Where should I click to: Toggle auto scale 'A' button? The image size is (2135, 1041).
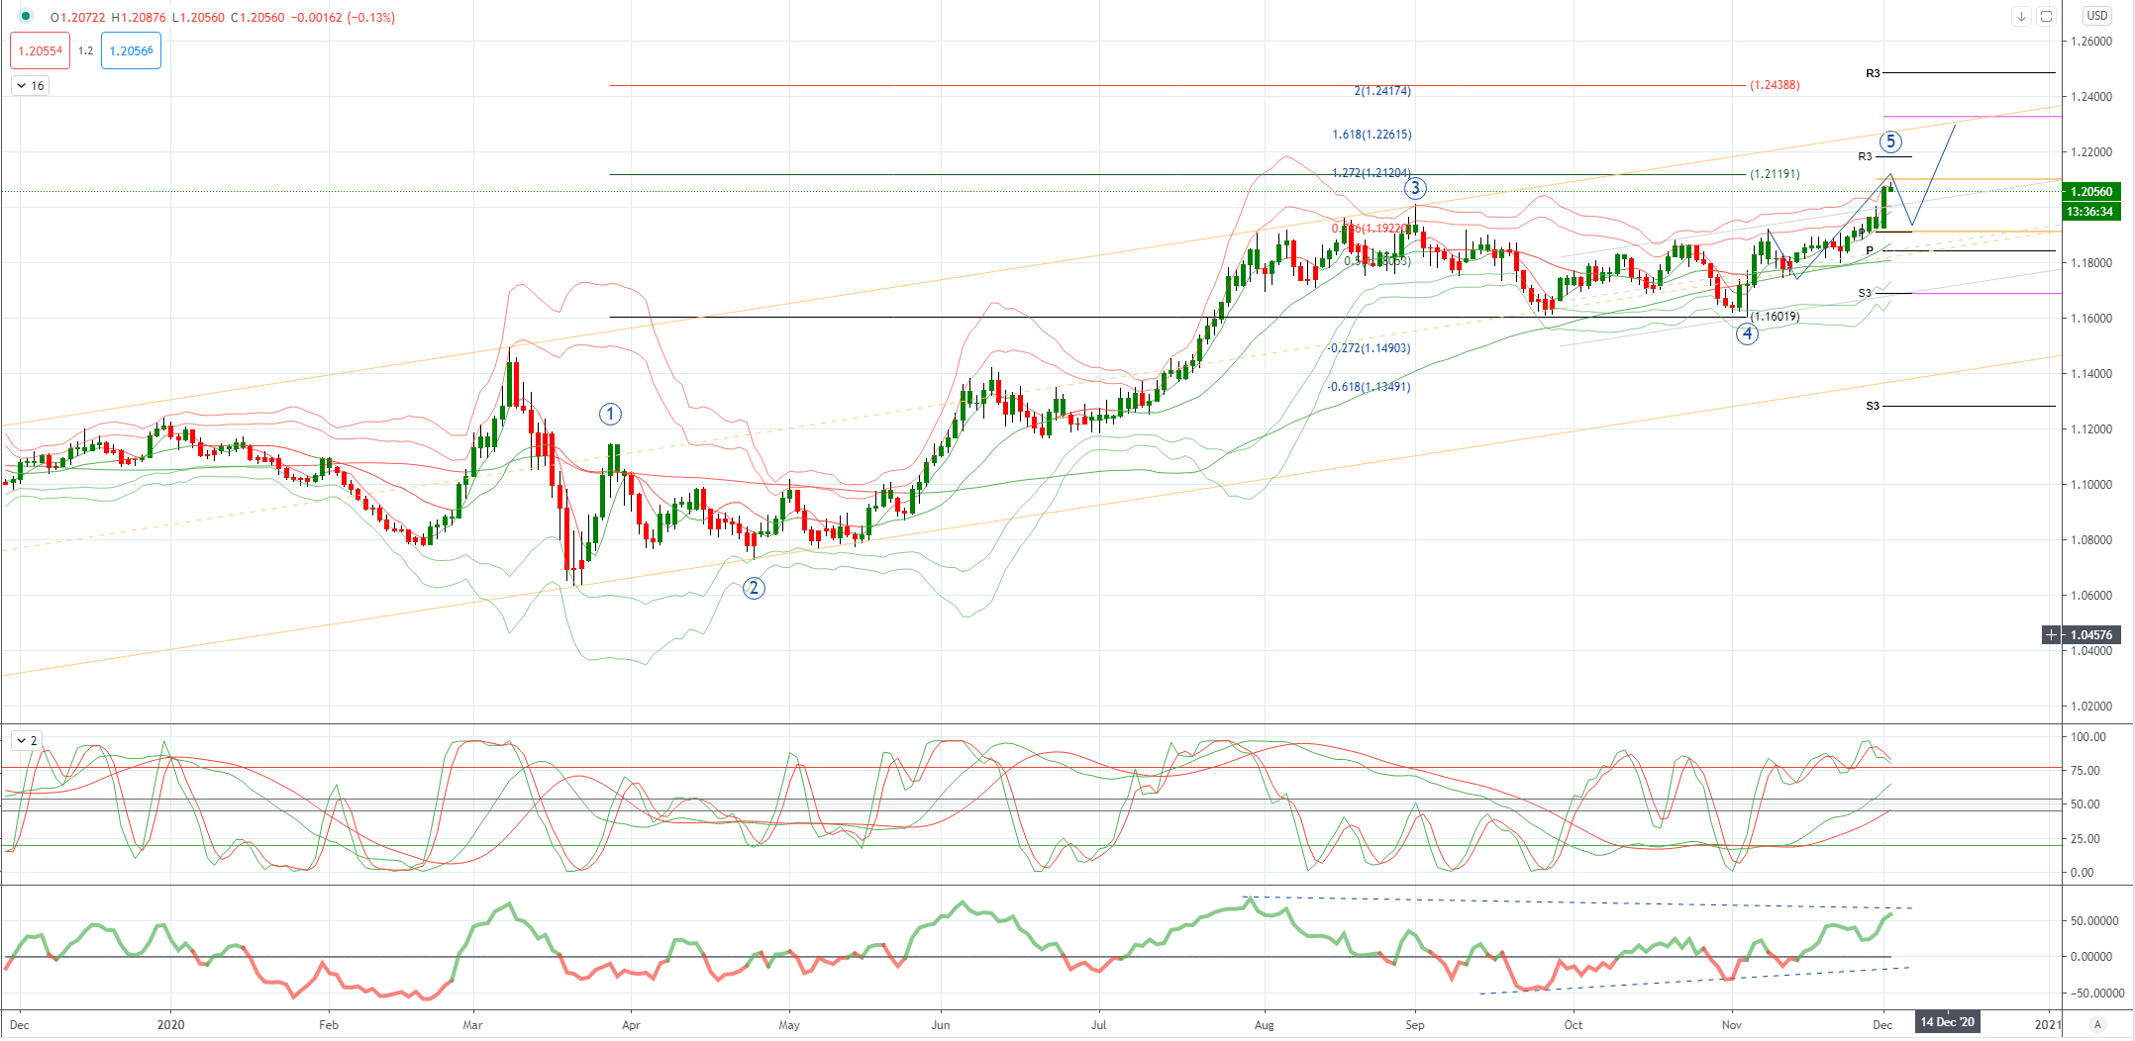pyautogui.click(x=2097, y=1024)
